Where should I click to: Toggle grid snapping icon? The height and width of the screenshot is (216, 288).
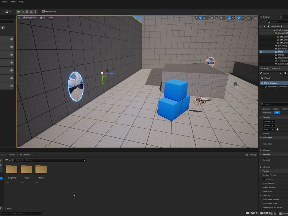click(x=221, y=18)
